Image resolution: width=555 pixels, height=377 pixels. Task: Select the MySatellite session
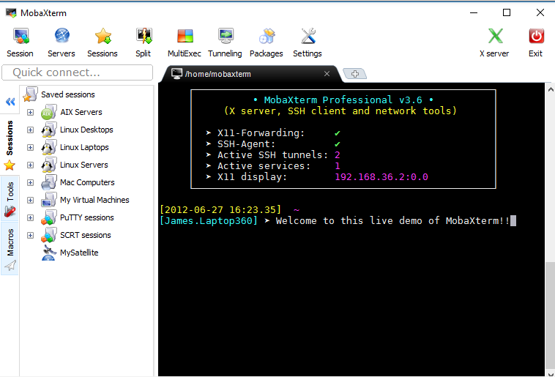pos(78,253)
